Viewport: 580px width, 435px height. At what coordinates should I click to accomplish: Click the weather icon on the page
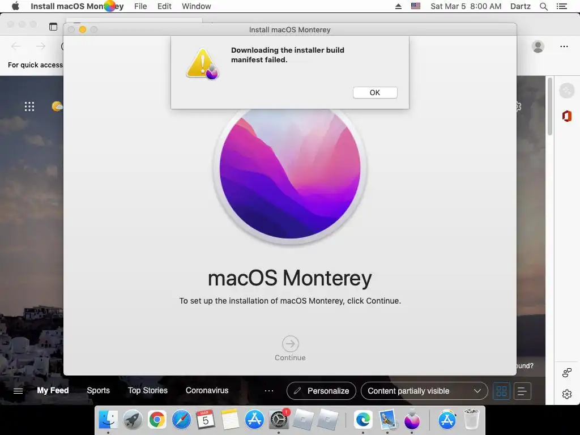tap(57, 106)
